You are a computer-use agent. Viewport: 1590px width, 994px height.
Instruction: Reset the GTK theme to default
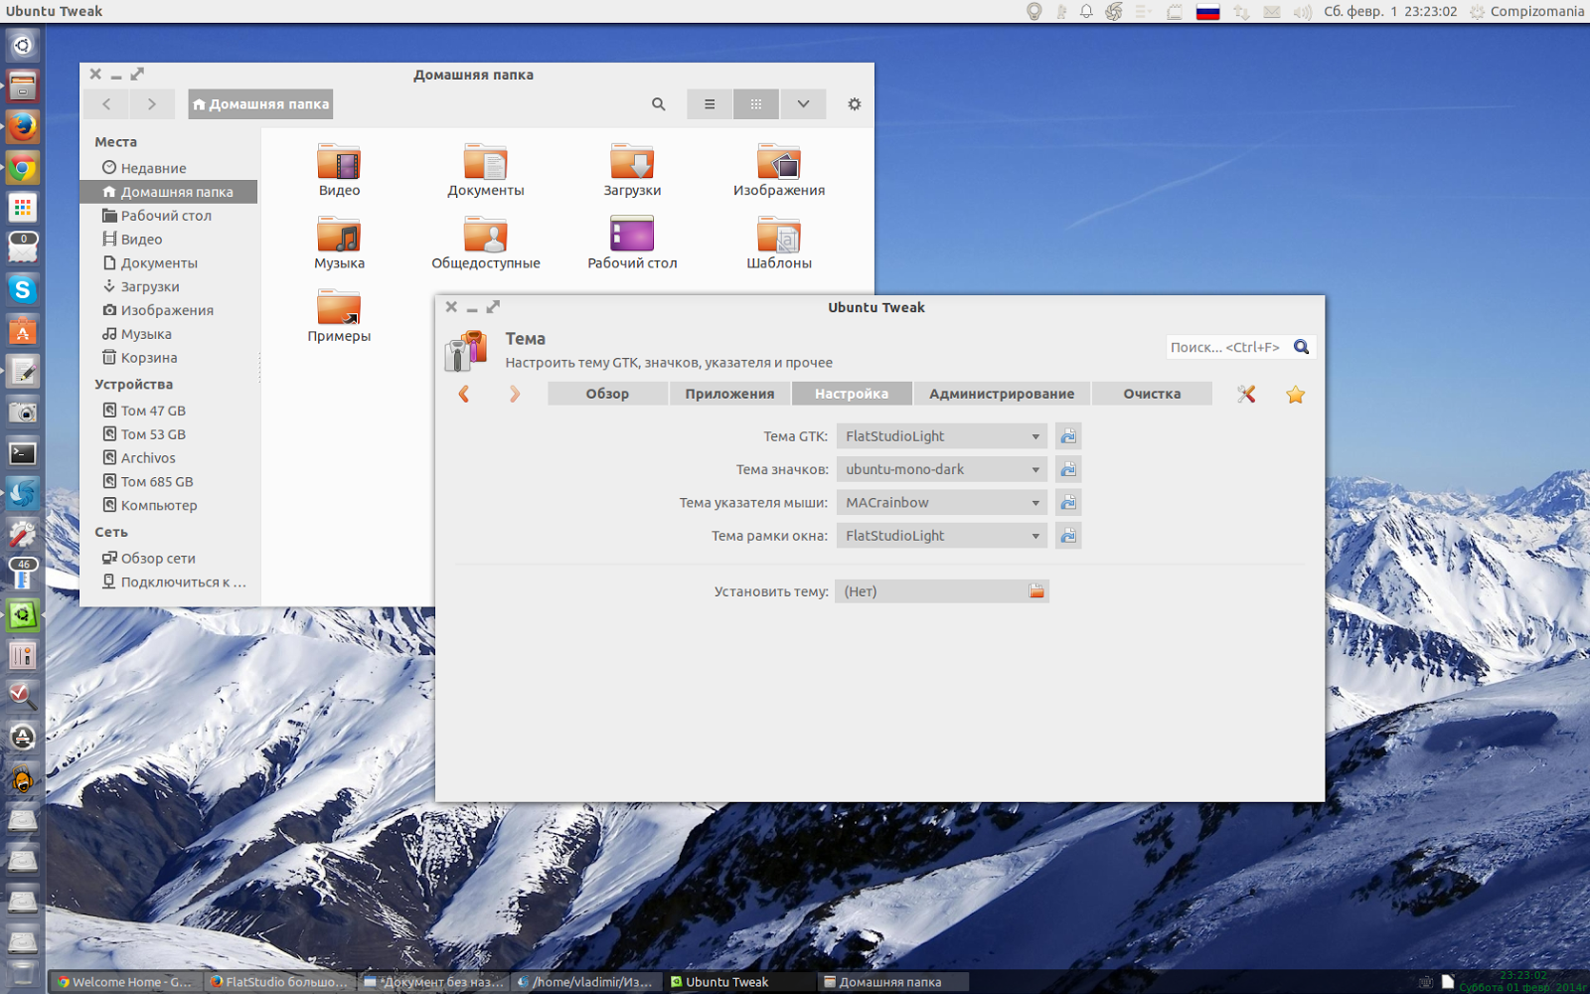tap(1068, 436)
